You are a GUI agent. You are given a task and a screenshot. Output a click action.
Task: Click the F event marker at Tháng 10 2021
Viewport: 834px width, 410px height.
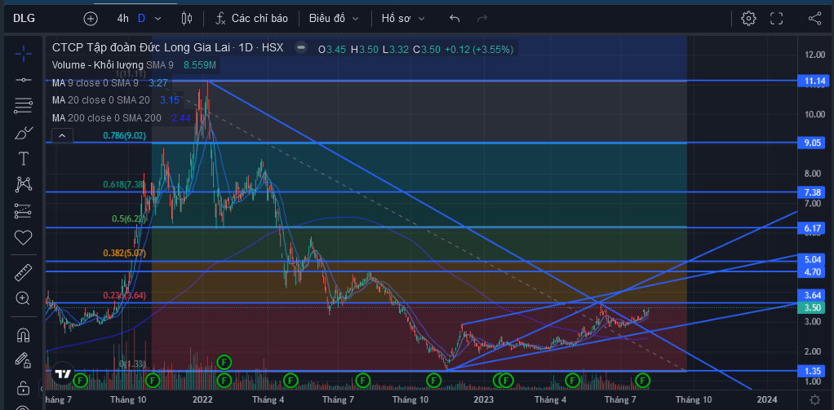pyautogui.click(x=153, y=381)
